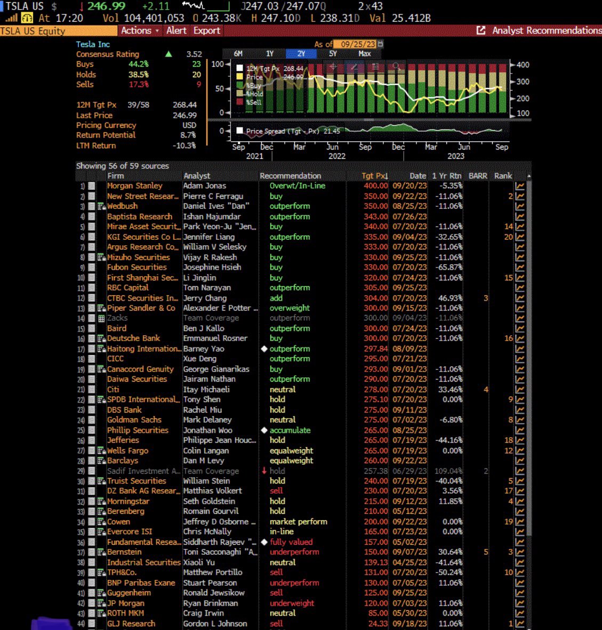Pop out the Analyst Recommendations window icon
This screenshot has height=630, width=602.
click(x=481, y=30)
